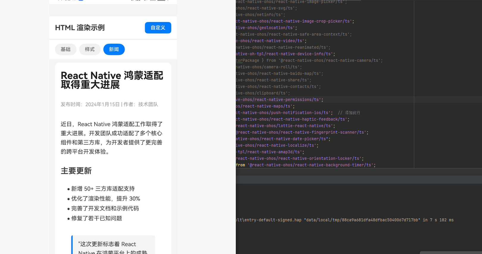The image size is (482, 254).
Task: Click the react-native-amap3d/ts import line
Action: tap(270, 152)
